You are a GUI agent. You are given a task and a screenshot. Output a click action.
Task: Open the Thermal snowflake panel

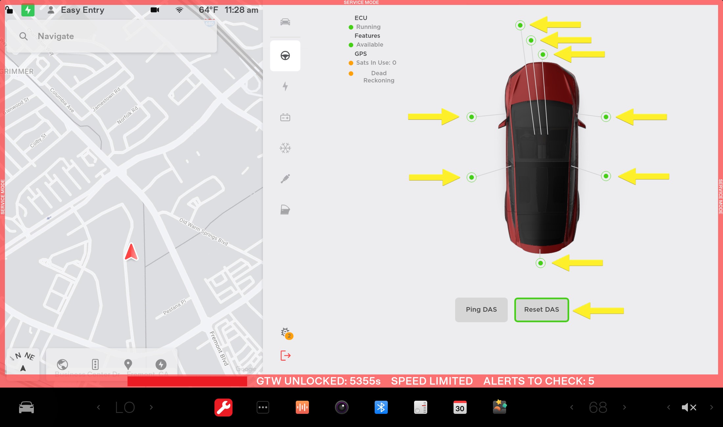point(285,148)
